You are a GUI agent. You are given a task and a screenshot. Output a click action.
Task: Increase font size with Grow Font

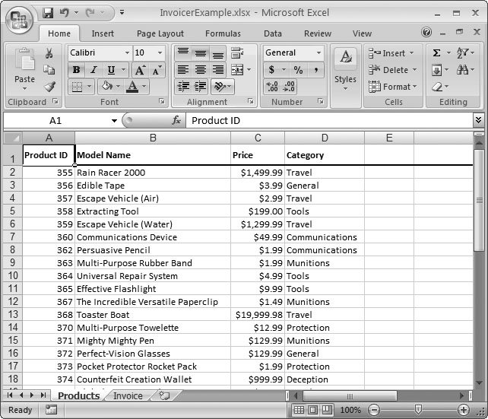tap(139, 70)
